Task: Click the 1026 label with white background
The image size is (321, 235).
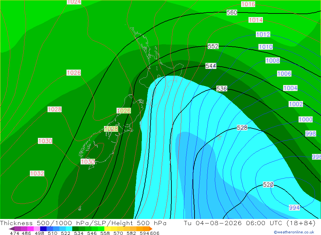Action: 74,72
